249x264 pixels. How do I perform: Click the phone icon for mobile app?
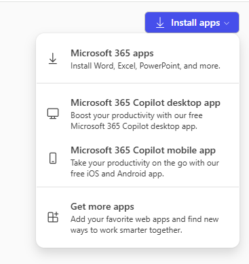coord(53,158)
